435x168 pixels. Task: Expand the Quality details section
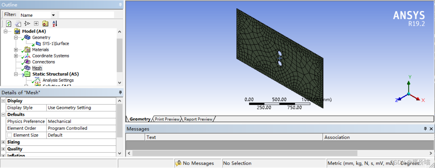3,149
